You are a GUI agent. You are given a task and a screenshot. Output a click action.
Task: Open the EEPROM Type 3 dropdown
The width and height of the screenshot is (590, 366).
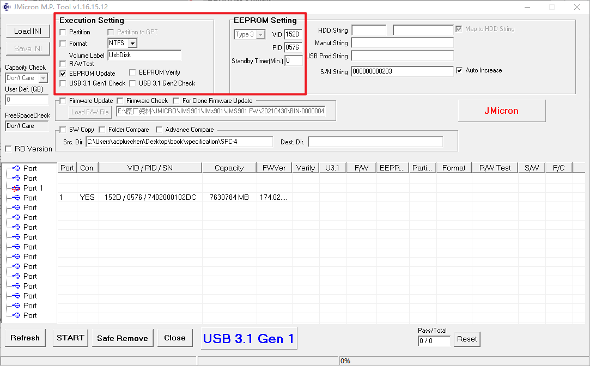[x=261, y=35]
